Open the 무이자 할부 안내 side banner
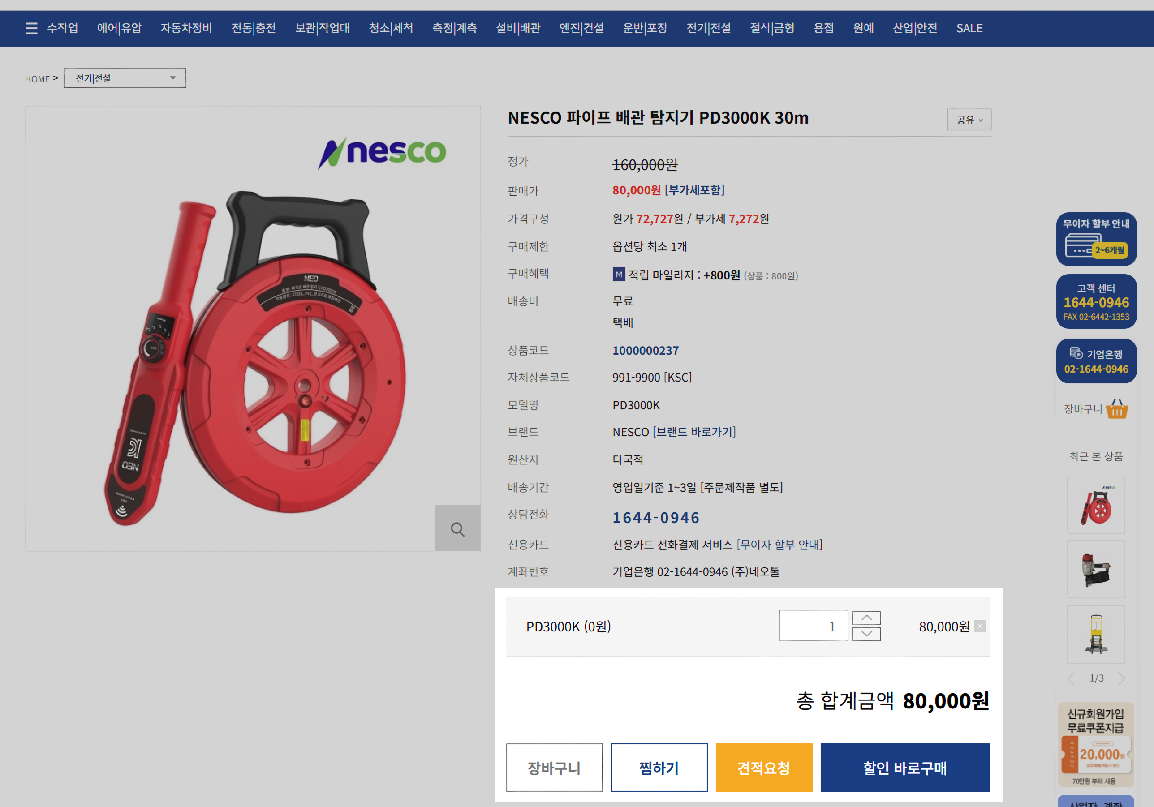 point(1096,239)
